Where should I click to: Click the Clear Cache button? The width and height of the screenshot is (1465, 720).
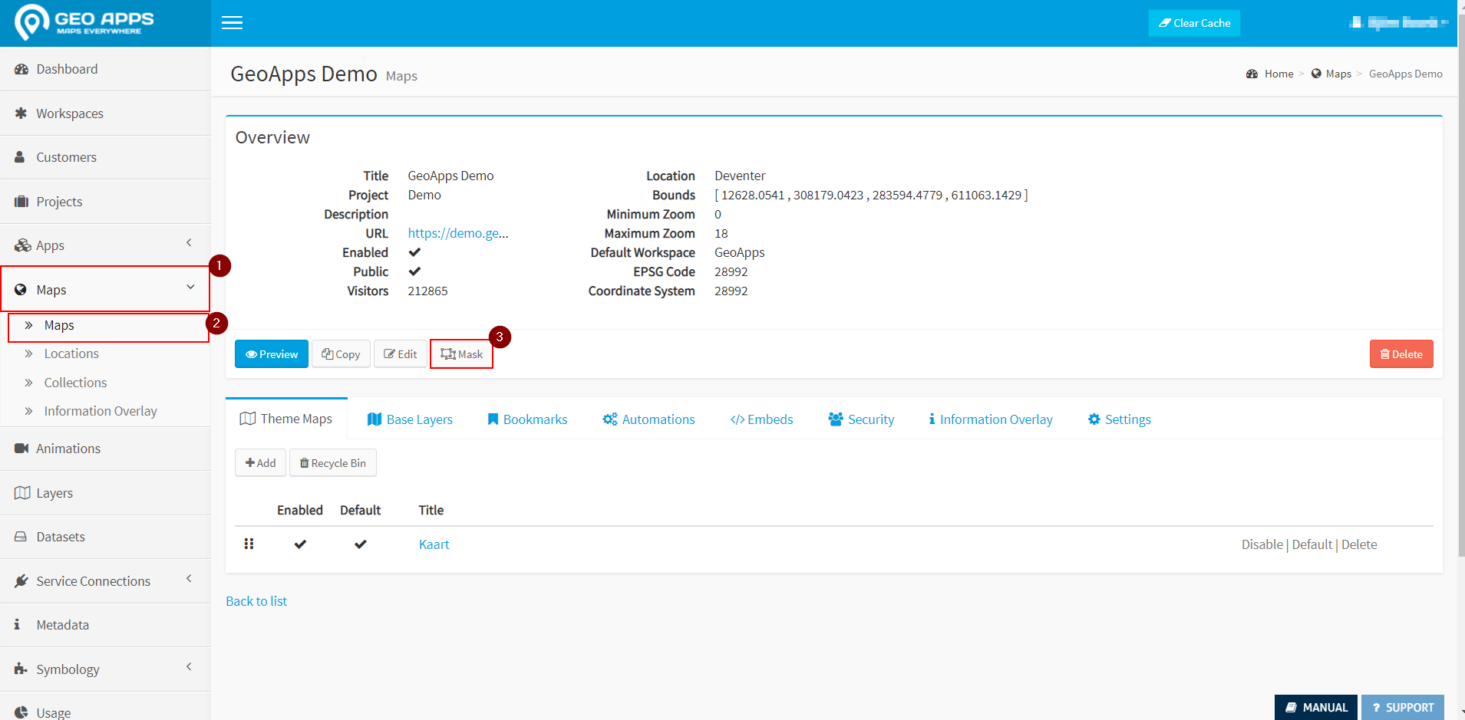(x=1194, y=23)
